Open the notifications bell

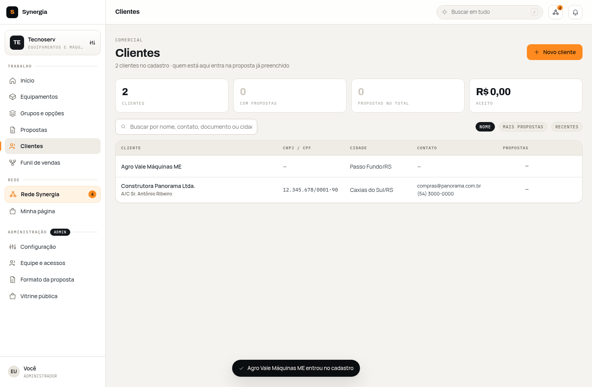[x=575, y=12]
